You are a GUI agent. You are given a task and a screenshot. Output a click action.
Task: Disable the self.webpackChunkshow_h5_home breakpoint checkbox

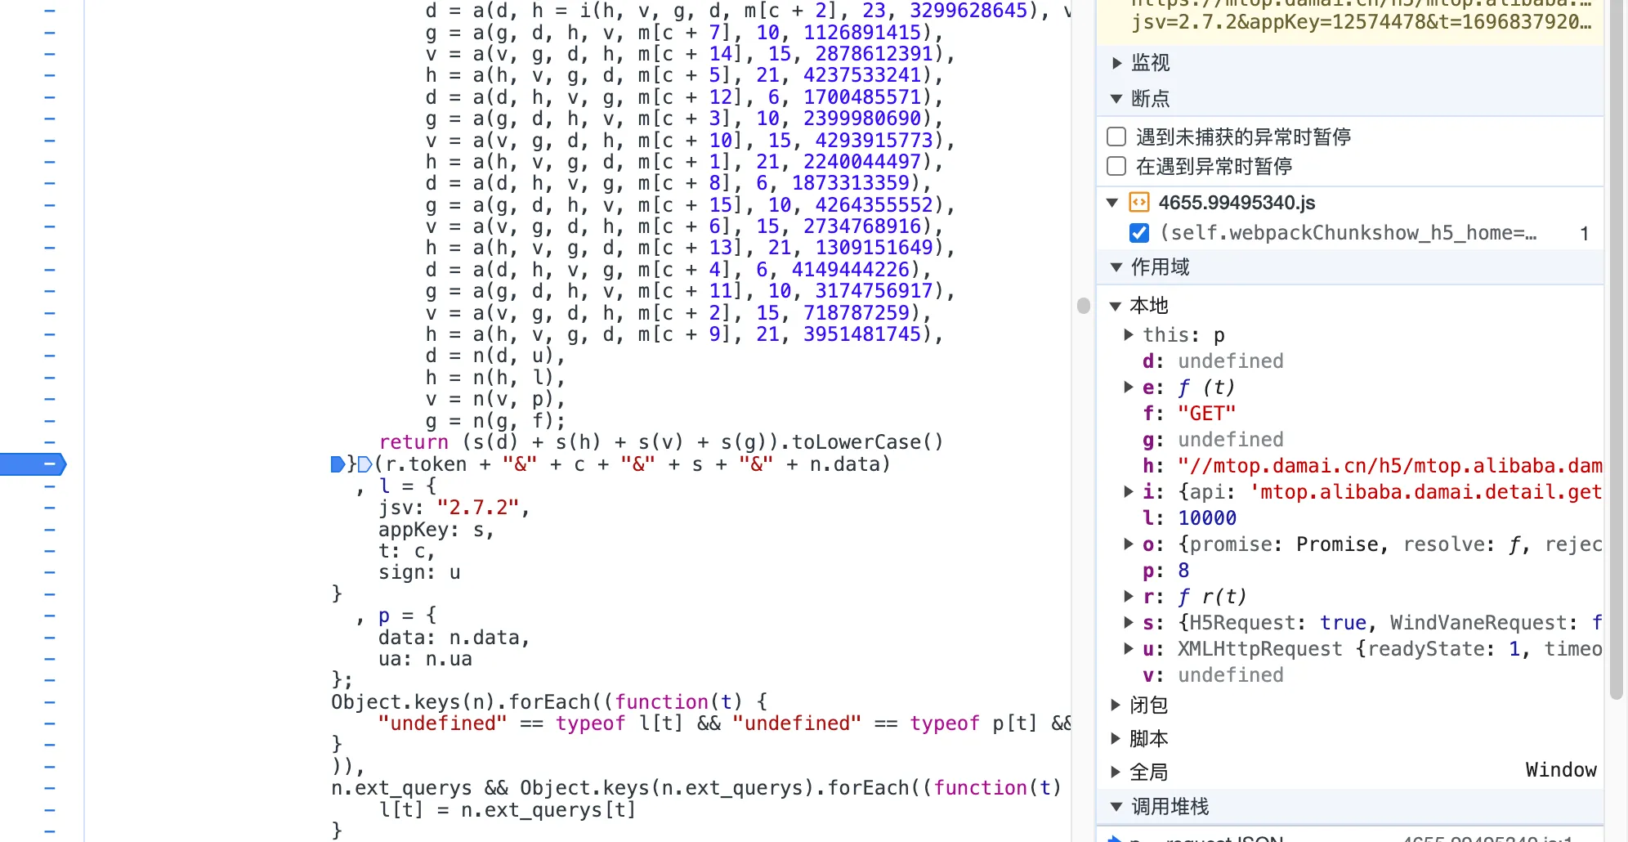point(1138,233)
